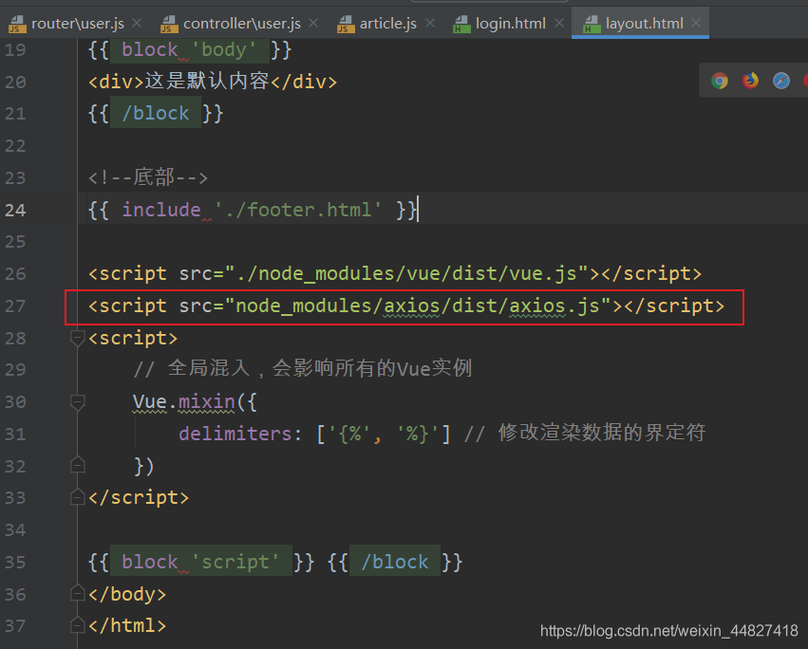The height and width of the screenshot is (649, 808).
Task: Click the /block tag on line 21
Action: 156,113
